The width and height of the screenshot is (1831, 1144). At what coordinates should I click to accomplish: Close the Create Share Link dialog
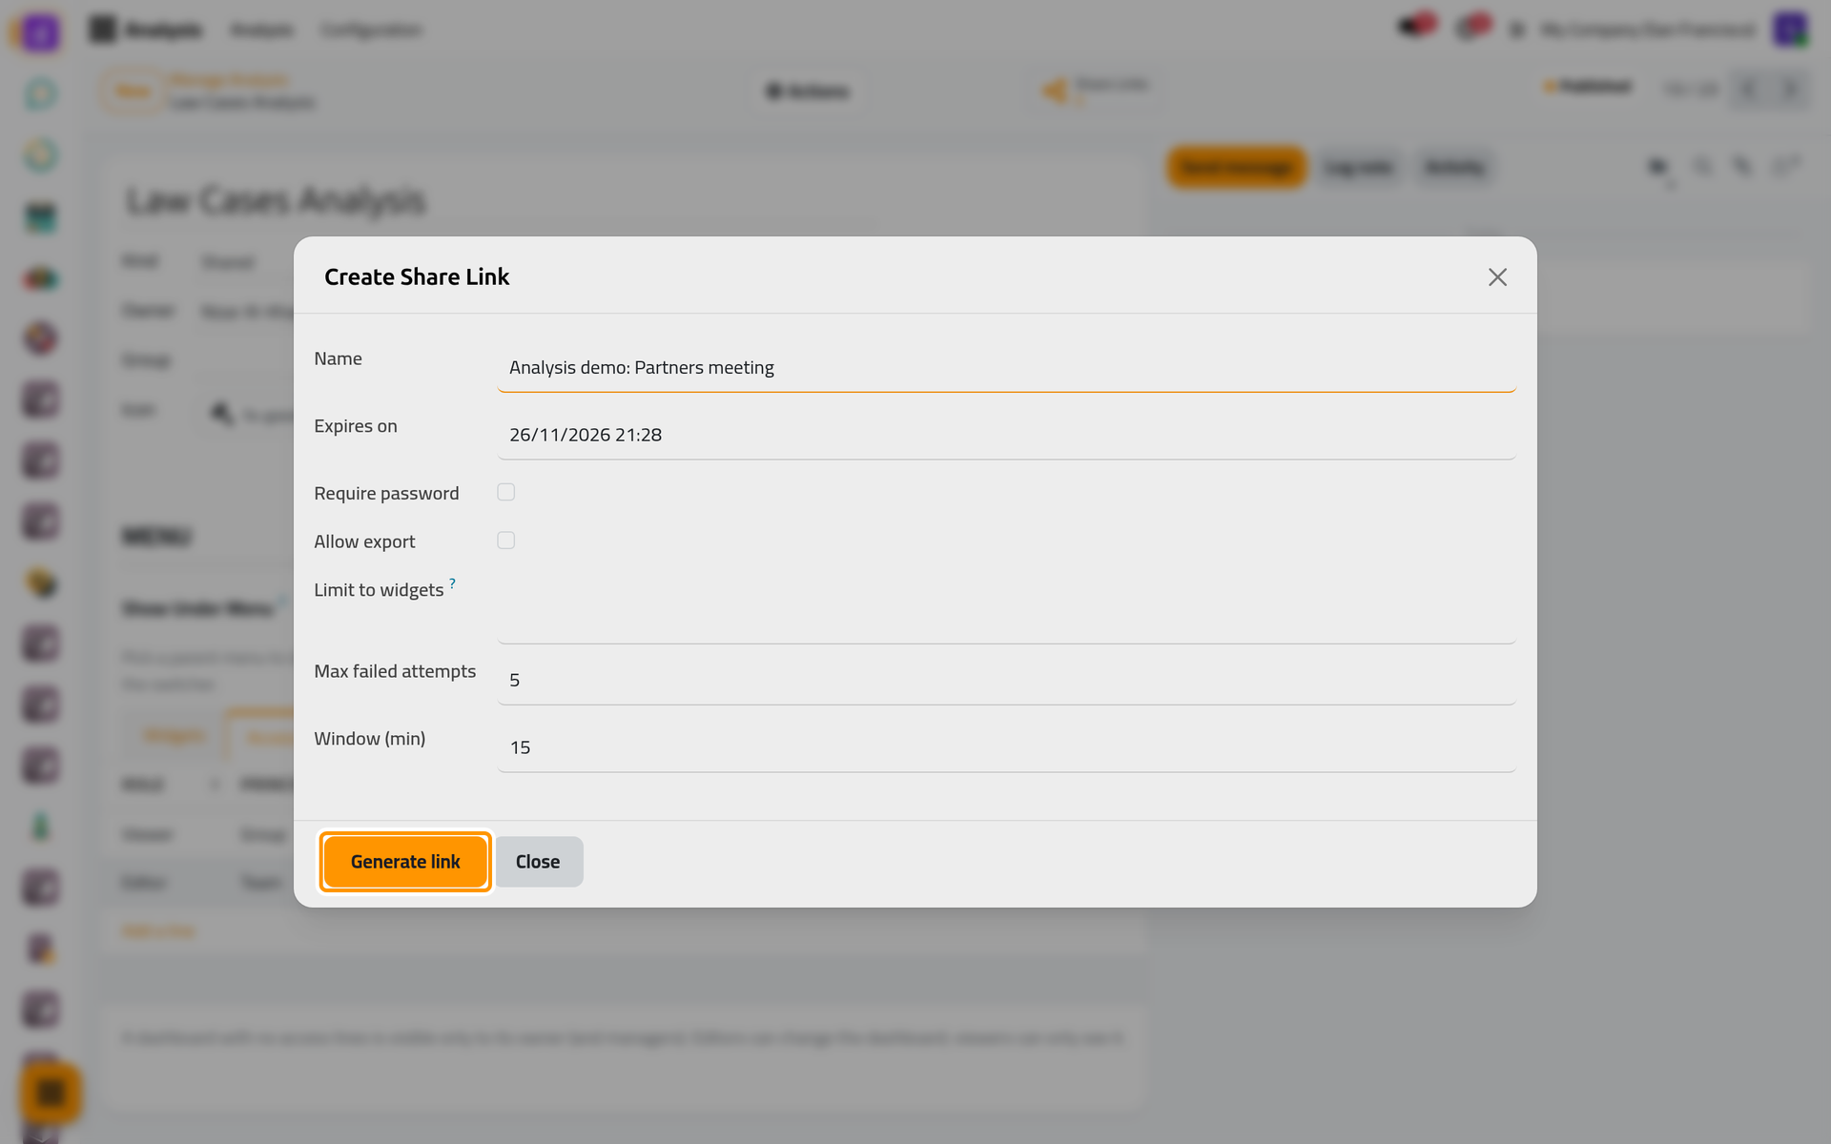[x=1497, y=276]
